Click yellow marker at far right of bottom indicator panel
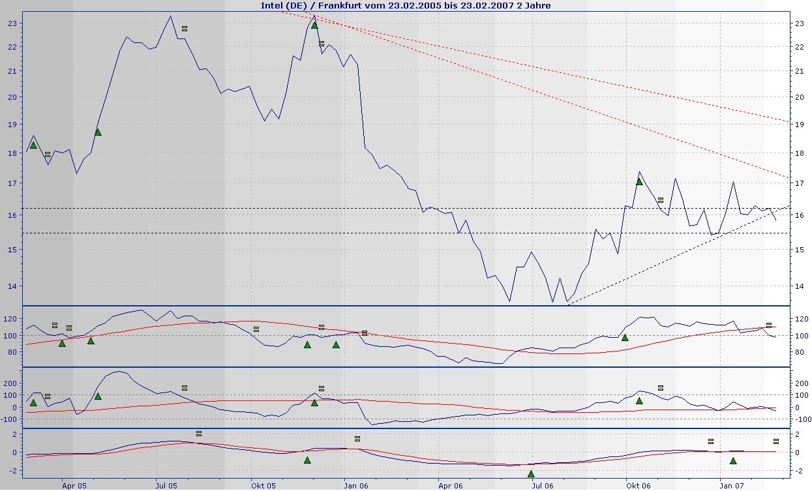812x491 pixels. pos(776,441)
